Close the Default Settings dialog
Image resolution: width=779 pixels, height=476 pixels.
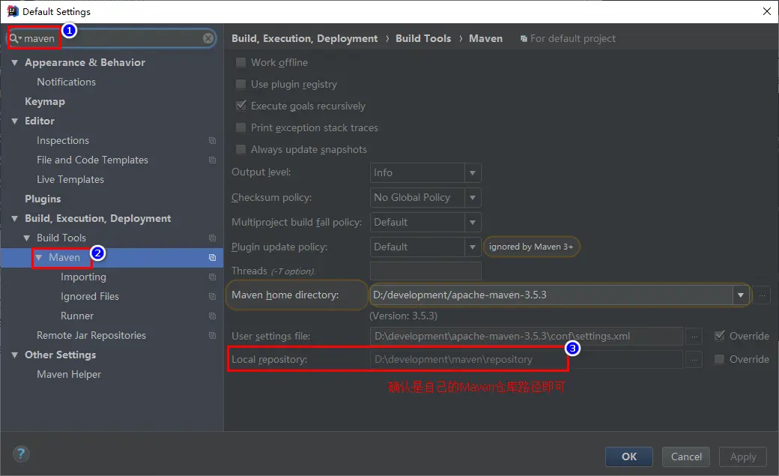[766, 11]
